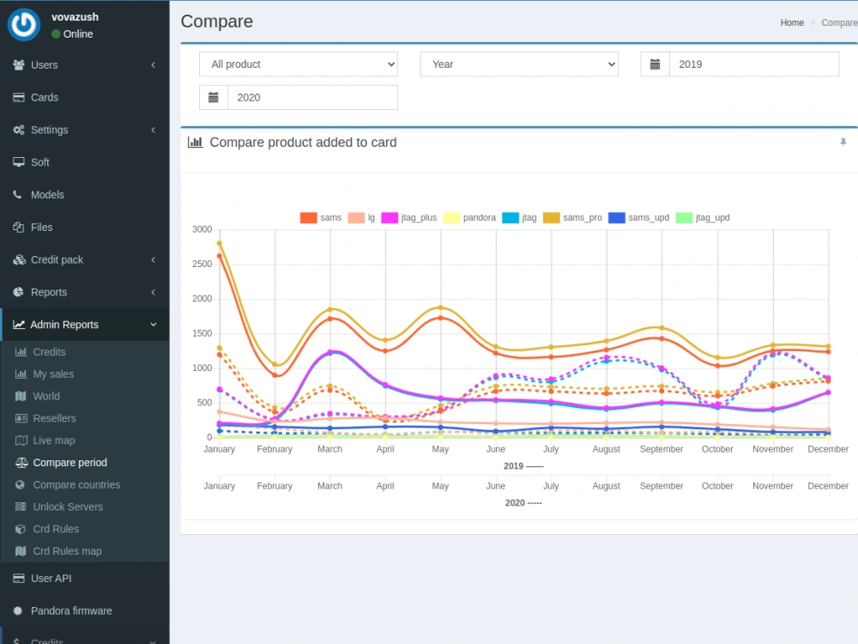
Task: Toggle the sams_upd legend series
Action: coord(638,217)
